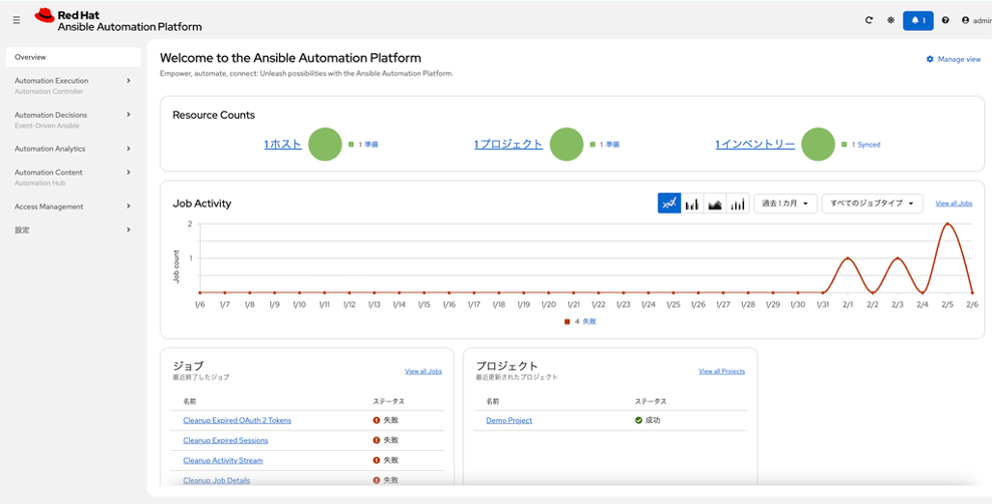992x504 pixels.
Task: Expand the 設定 section chevron
Action: click(x=128, y=229)
